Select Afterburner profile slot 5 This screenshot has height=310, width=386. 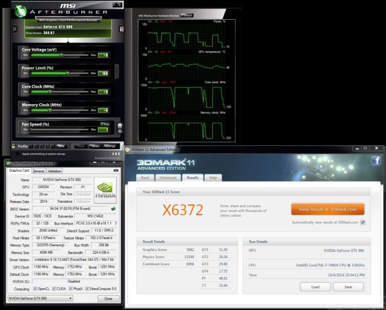pyautogui.click(x=53, y=146)
